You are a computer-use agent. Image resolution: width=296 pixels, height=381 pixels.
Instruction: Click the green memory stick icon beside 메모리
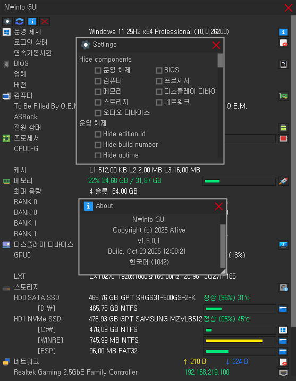pyautogui.click(x=6, y=181)
